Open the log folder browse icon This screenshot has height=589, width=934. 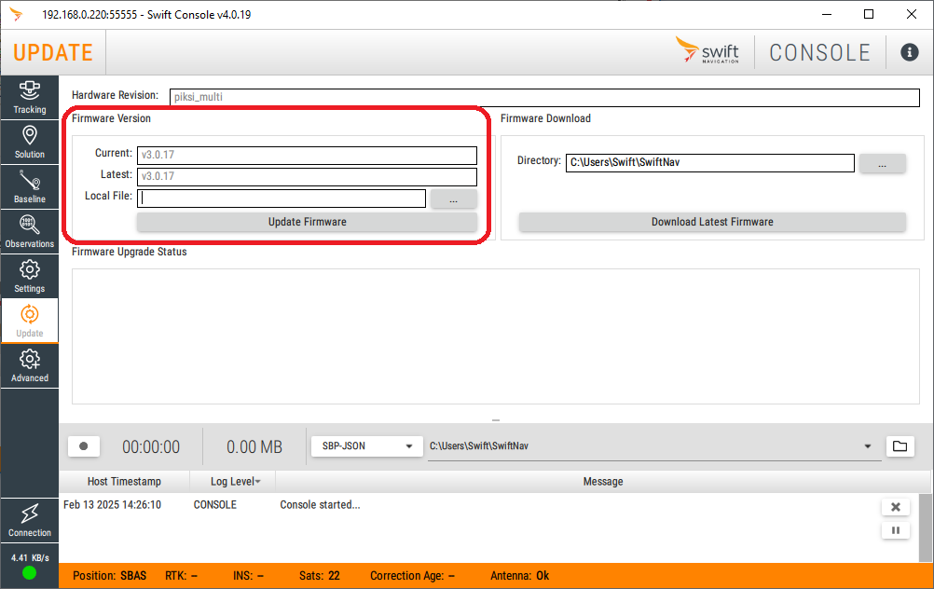coord(900,446)
